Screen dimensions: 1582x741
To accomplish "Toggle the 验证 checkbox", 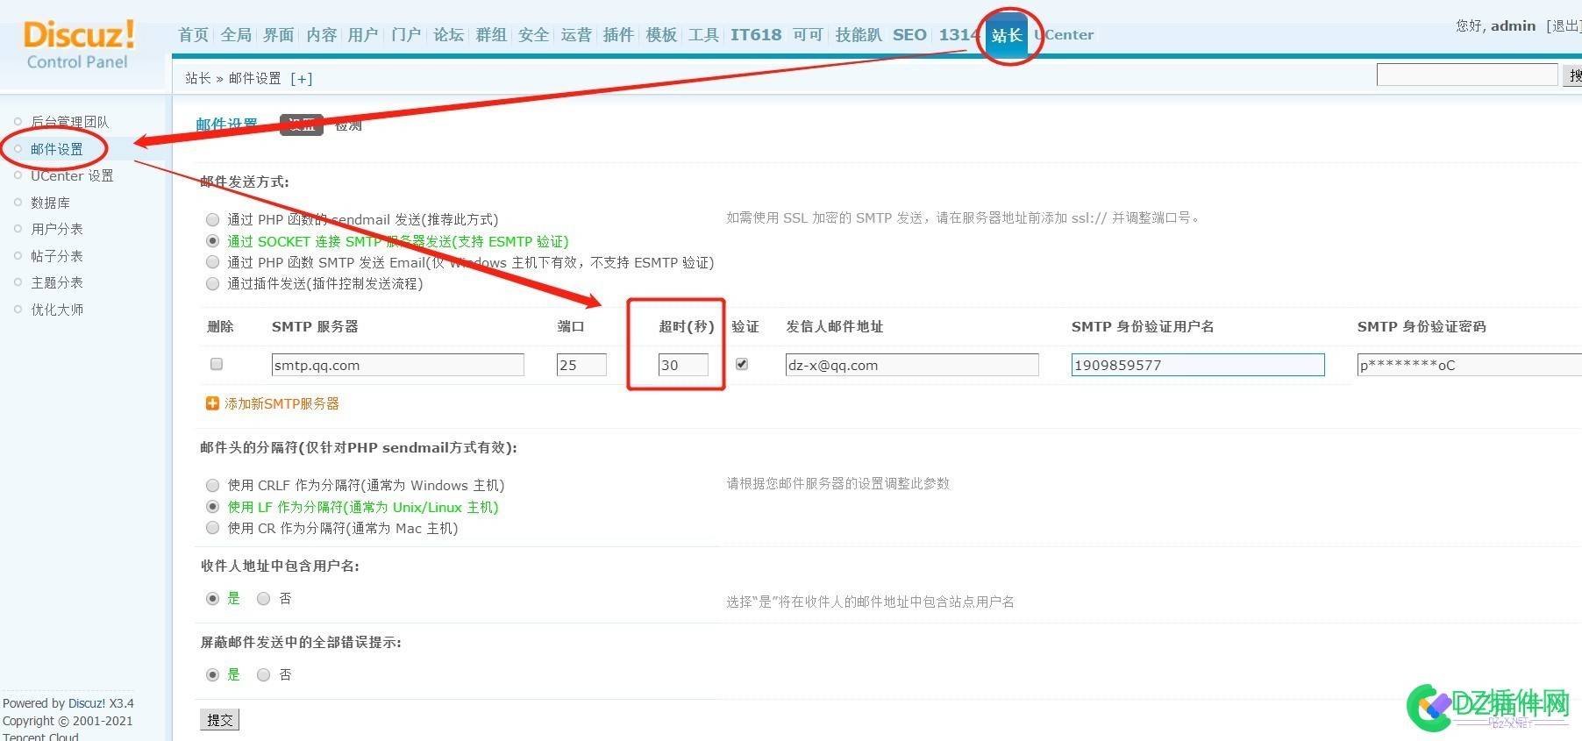I will pyautogui.click(x=742, y=364).
